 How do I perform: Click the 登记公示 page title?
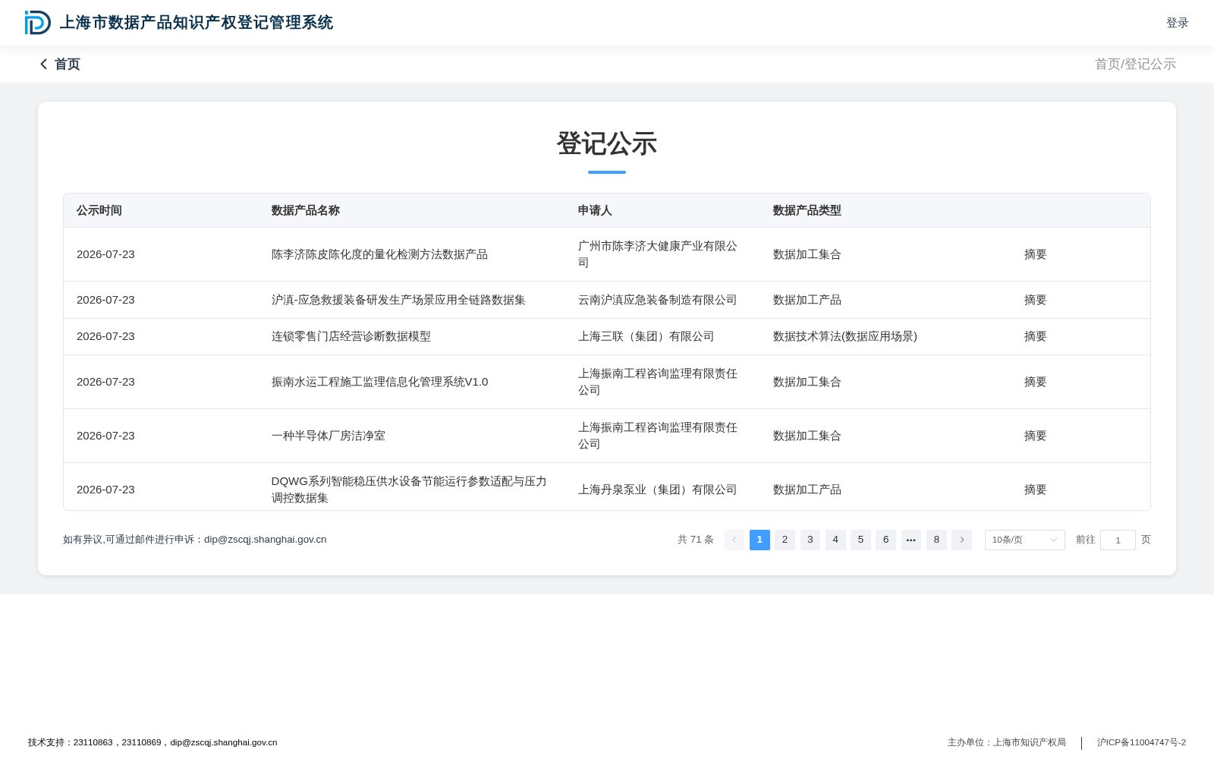[607, 143]
